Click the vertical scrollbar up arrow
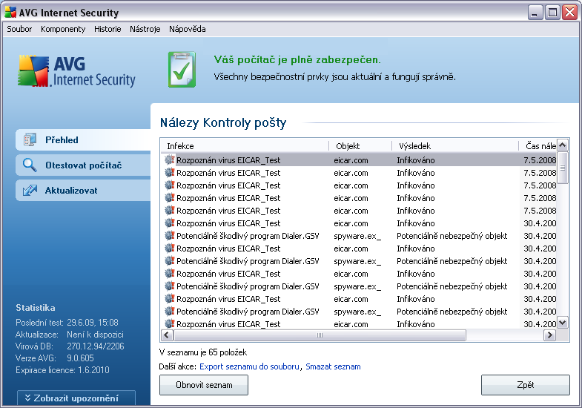Screen dimensions: 582x408 (563, 145)
